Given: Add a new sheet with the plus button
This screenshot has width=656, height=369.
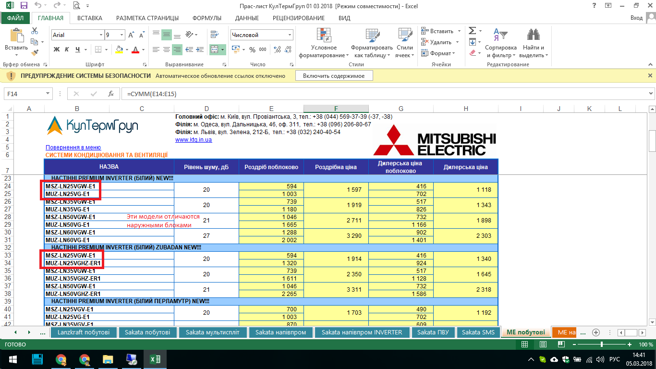Looking at the screenshot, I should coord(596,332).
